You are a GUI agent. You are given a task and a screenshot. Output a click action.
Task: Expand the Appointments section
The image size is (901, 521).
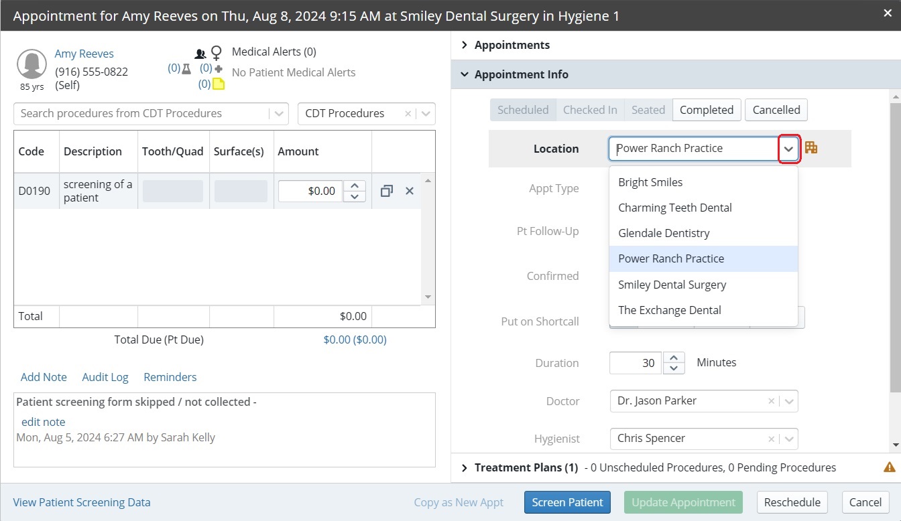click(465, 45)
